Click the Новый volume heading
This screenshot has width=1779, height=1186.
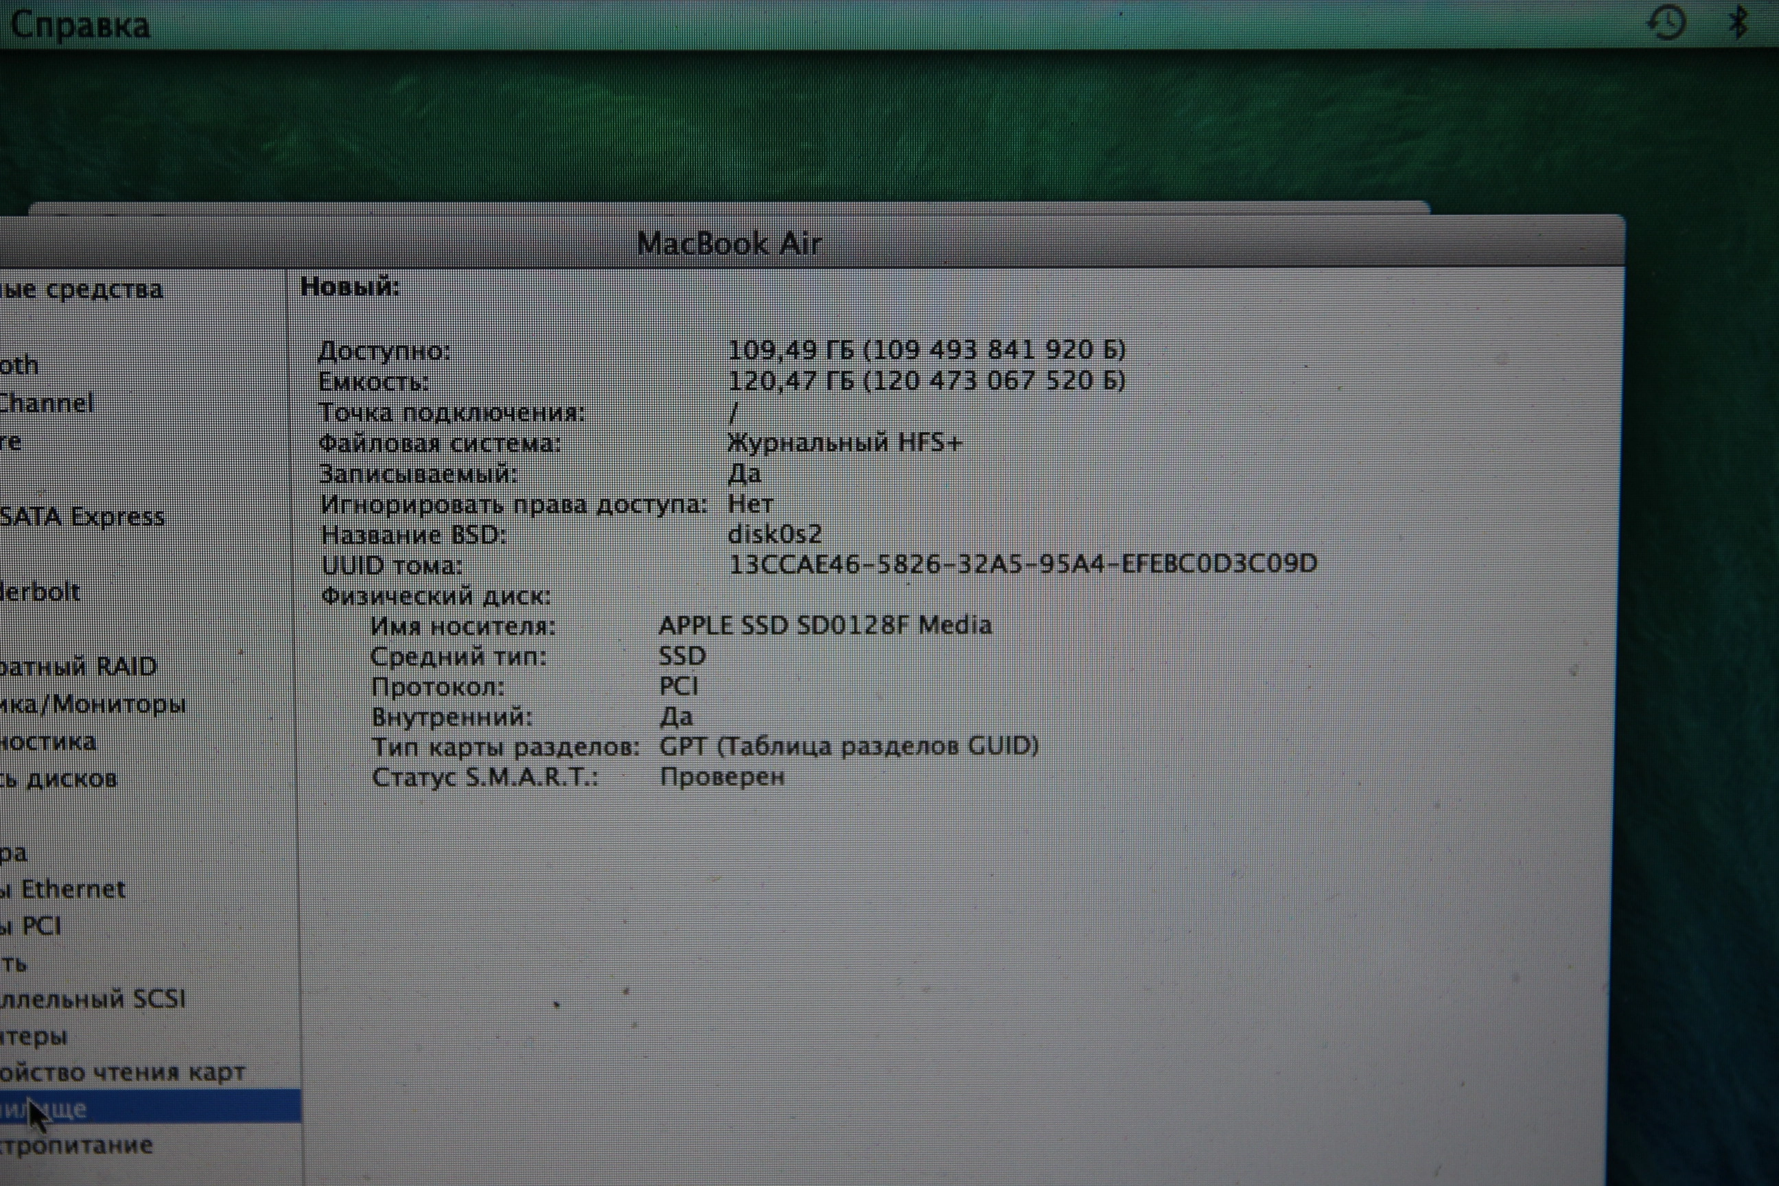pos(349,287)
